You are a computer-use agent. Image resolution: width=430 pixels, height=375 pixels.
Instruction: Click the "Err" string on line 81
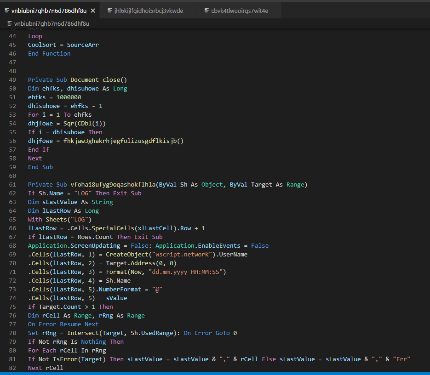point(401,359)
